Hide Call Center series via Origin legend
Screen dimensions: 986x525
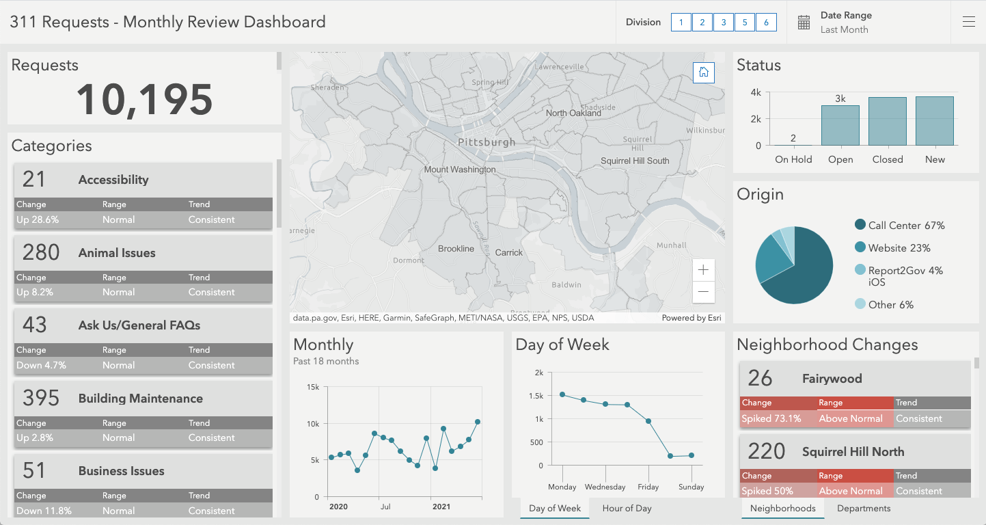(x=899, y=224)
